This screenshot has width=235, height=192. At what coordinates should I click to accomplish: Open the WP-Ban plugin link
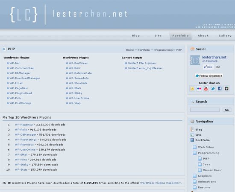(15, 63)
